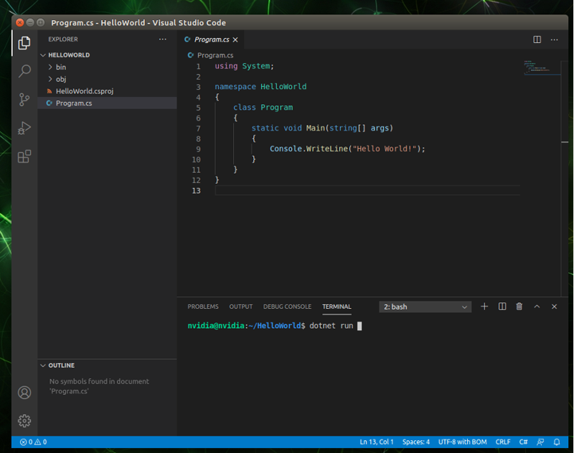Switch to the PROBLEMS panel tab
The width and height of the screenshot is (574, 453).
[x=203, y=307]
